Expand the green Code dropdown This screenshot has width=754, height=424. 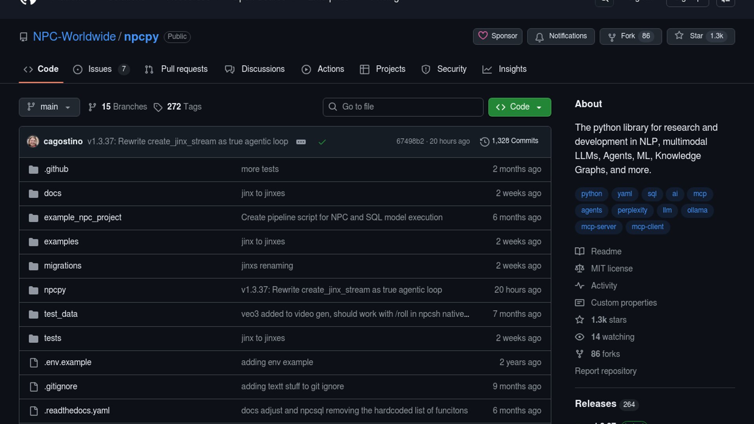pyautogui.click(x=519, y=107)
